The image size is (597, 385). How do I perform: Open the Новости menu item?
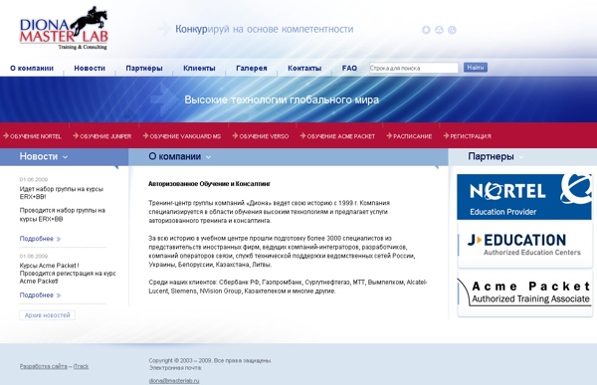(x=90, y=69)
